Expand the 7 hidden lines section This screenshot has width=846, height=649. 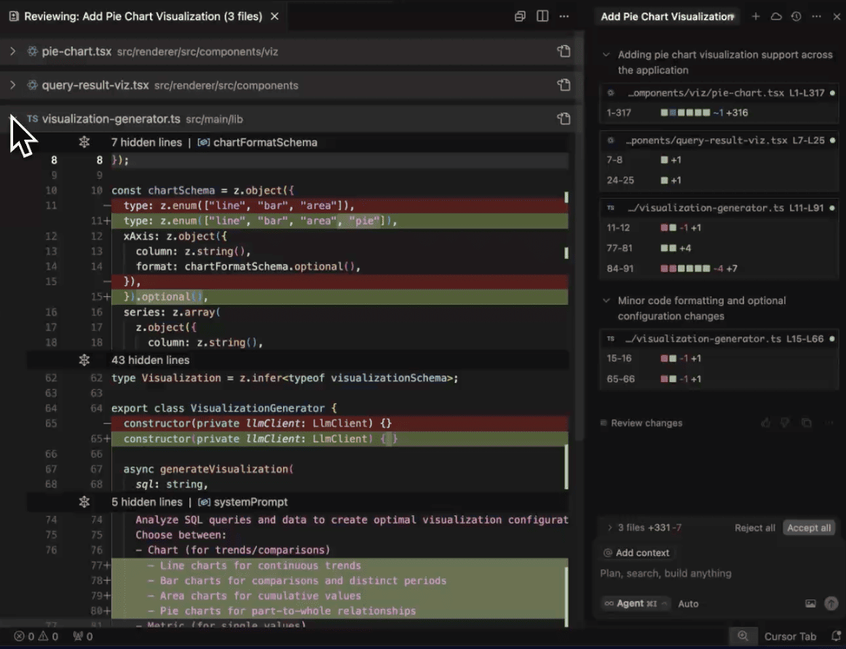coord(84,143)
